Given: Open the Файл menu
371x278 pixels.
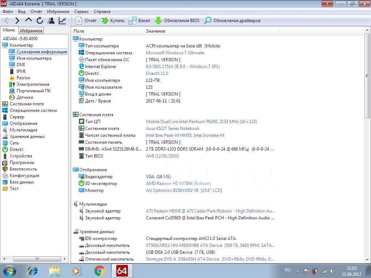Looking at the screenshot, I should coord(8,12).
